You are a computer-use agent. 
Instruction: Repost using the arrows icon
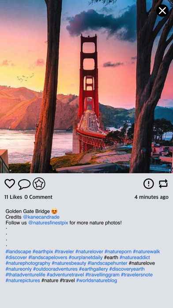pos(163,184)
